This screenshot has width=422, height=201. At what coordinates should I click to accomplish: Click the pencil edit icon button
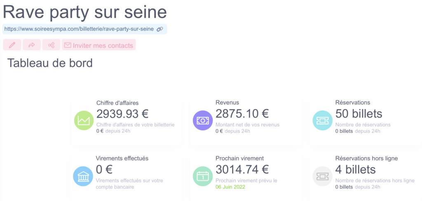pos(12,44)
